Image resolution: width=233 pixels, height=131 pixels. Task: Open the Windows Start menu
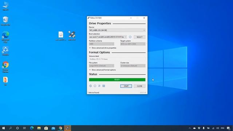pyautogui.click(x=3, y=128)
